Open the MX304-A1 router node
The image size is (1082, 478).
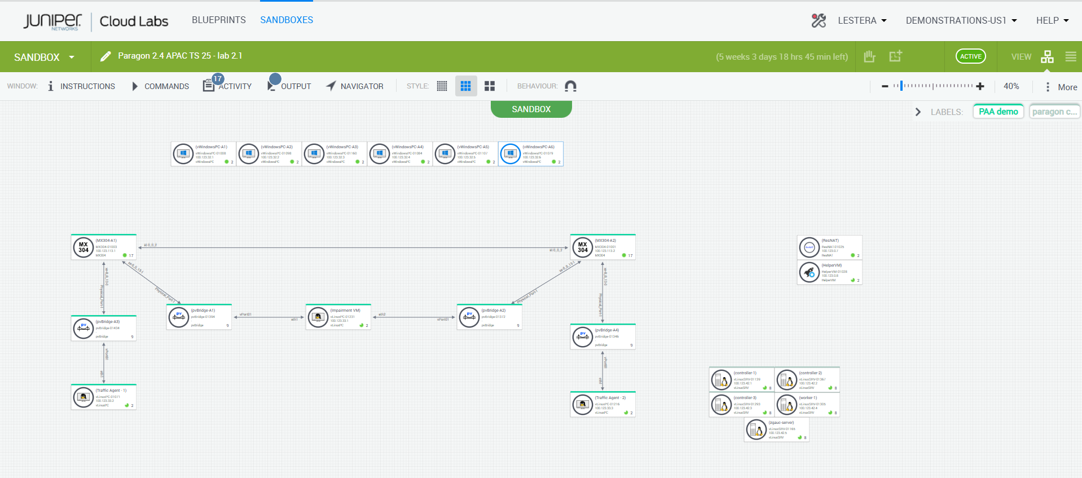pos(83,247)
